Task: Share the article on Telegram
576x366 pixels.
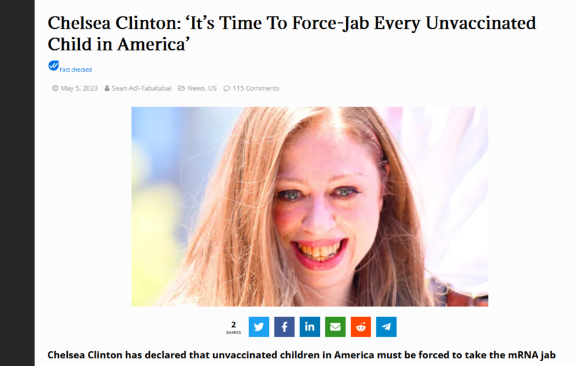Action: click(x=386, y=326)
